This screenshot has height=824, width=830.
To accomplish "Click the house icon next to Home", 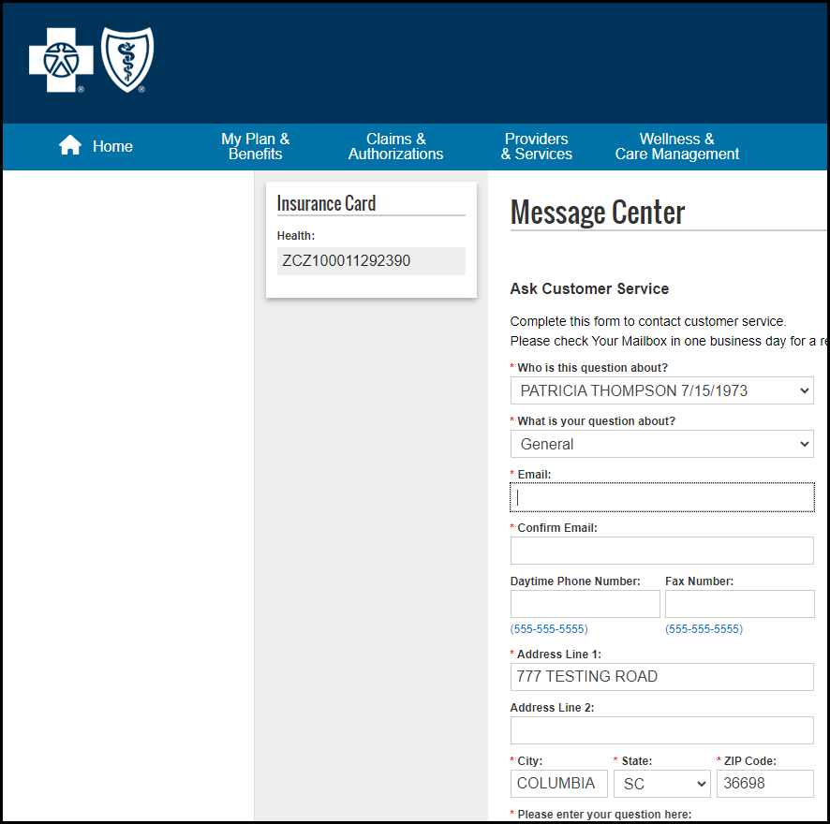I will [x=69, y=143].
